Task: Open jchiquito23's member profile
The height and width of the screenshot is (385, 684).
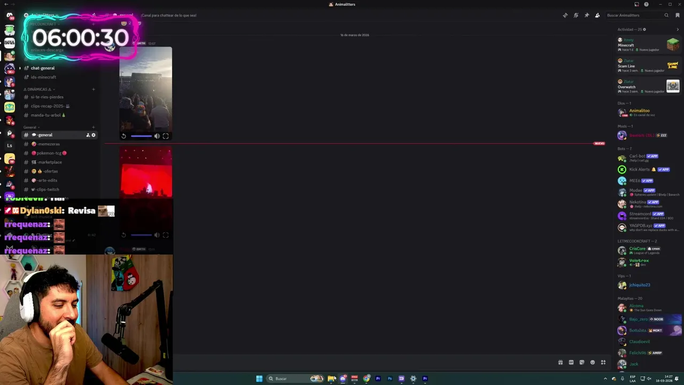Action: pyautogui.click(x=648, y=285)
